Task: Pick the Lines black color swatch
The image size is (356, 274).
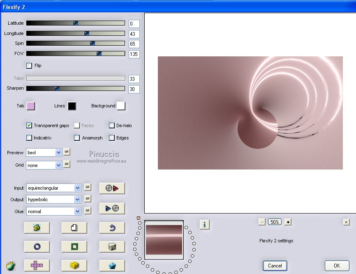Action: pos(72,106)
